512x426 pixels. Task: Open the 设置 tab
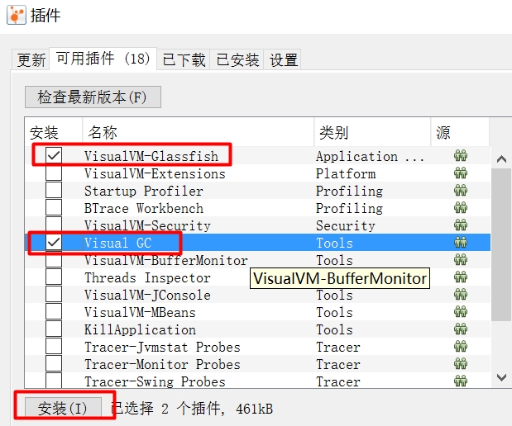(x=283, y=60)
